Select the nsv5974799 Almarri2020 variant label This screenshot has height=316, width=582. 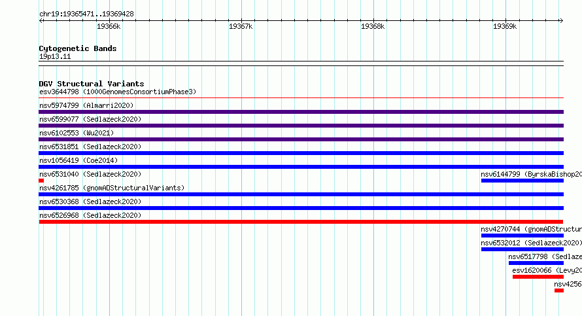(86, 105)
